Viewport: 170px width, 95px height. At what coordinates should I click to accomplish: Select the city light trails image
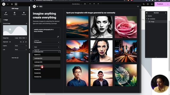[126, 51]
